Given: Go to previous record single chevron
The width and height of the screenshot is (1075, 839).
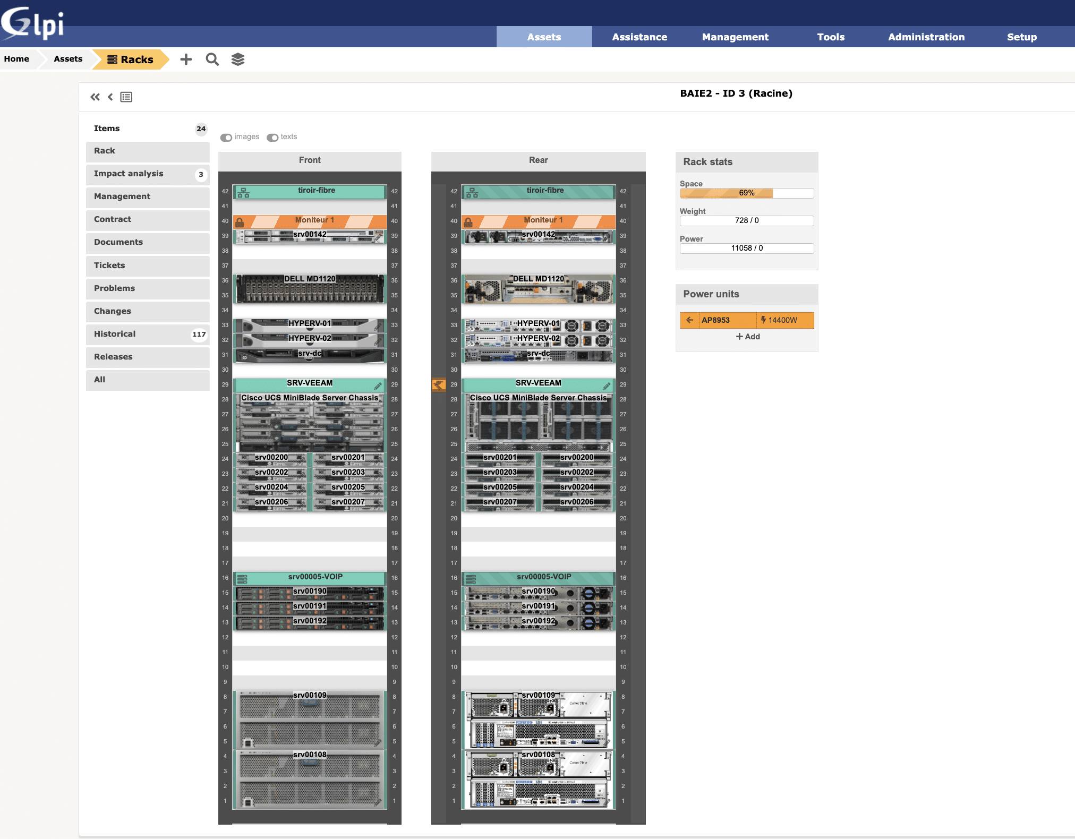Looking at the screenshot, I should tap(110, 97).
